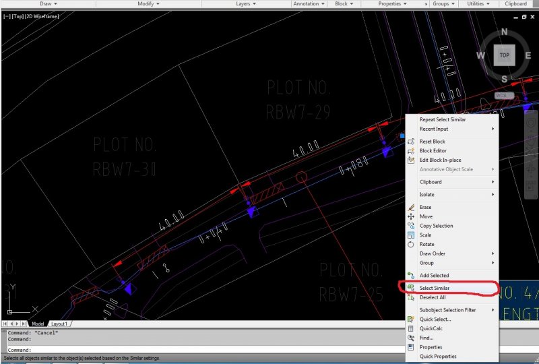Click Quick Select option
Screen dimensions: 539x364
[435, 319]
